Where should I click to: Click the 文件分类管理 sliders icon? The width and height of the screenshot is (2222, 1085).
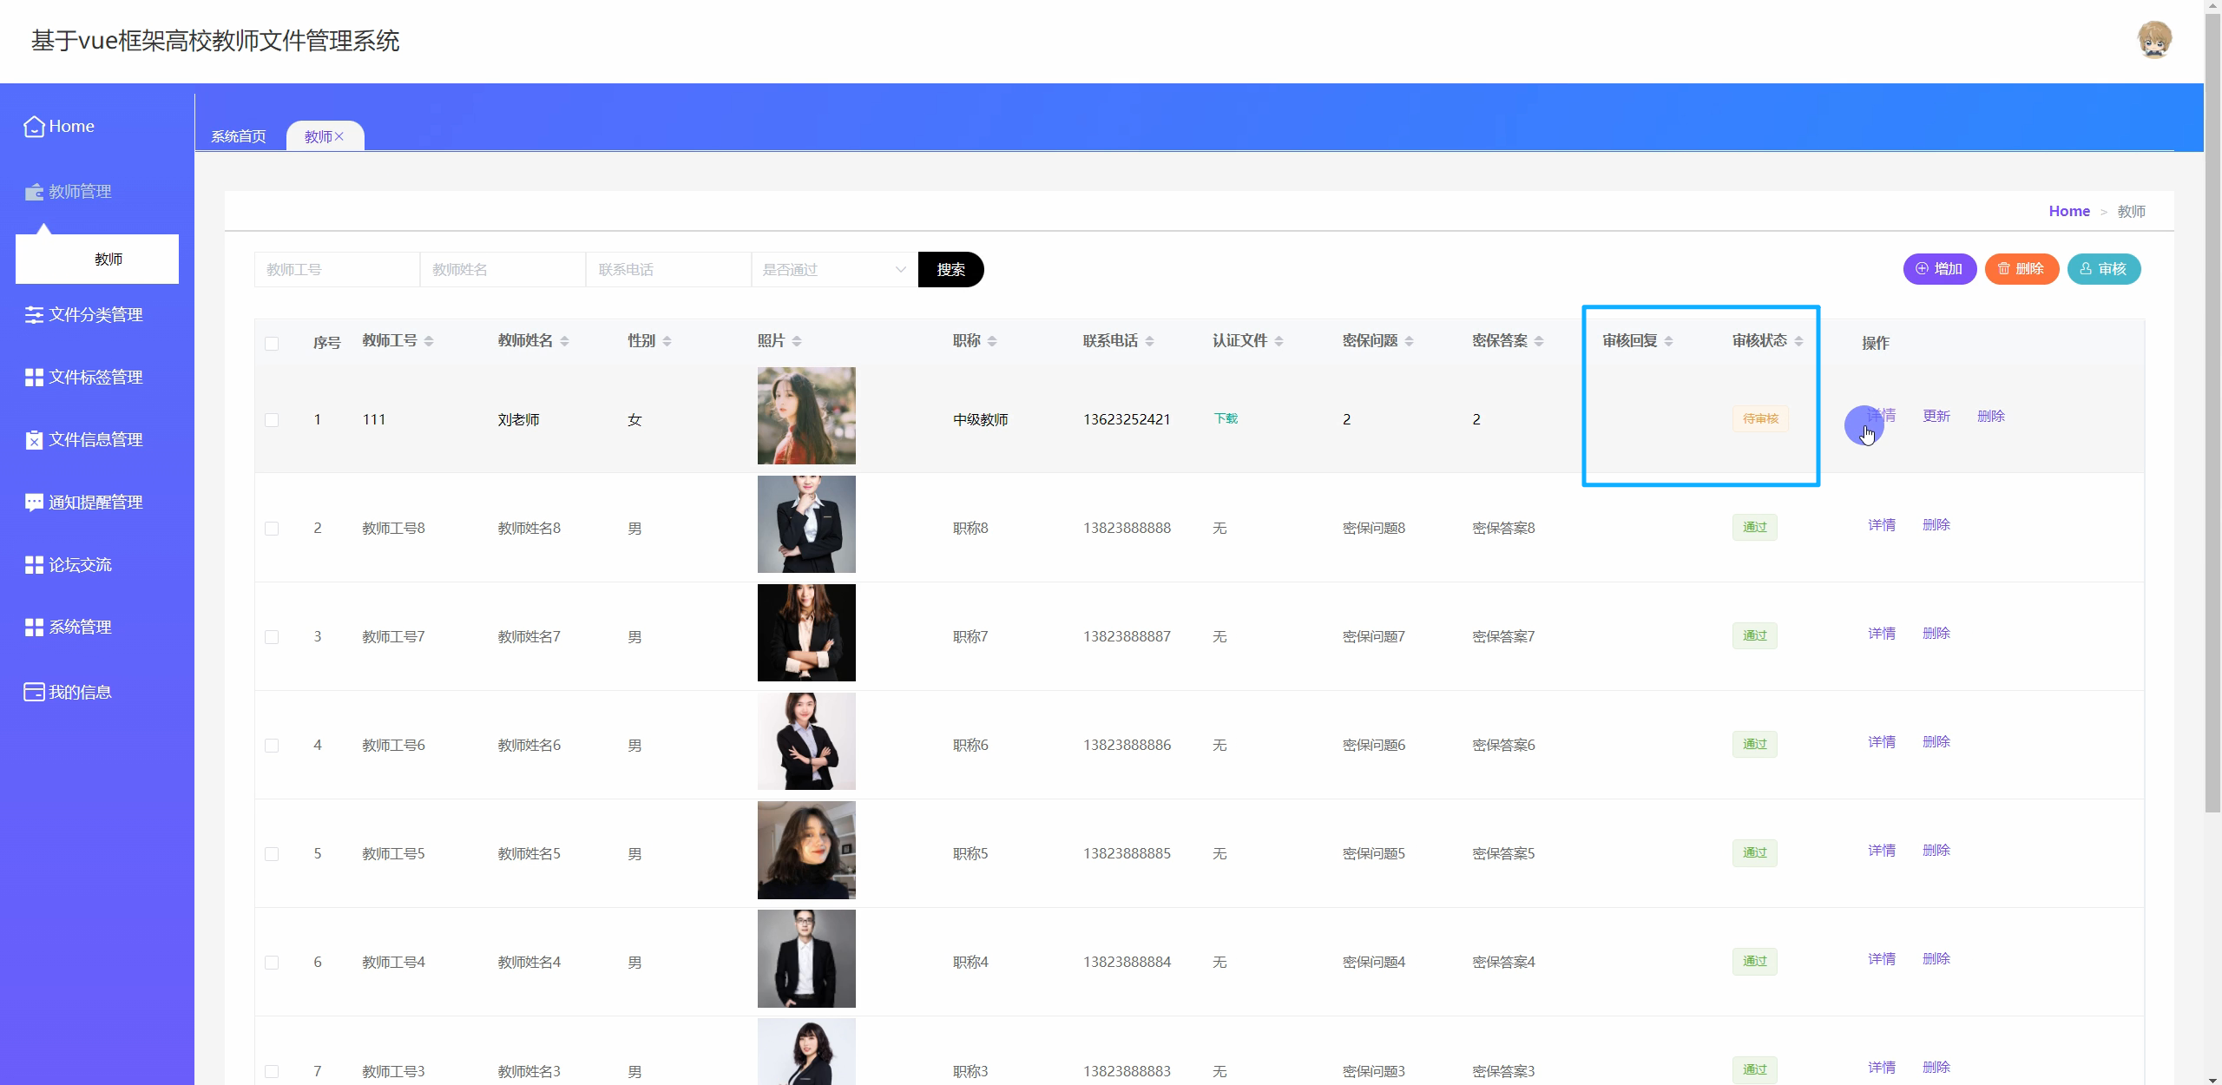(34, 315)
